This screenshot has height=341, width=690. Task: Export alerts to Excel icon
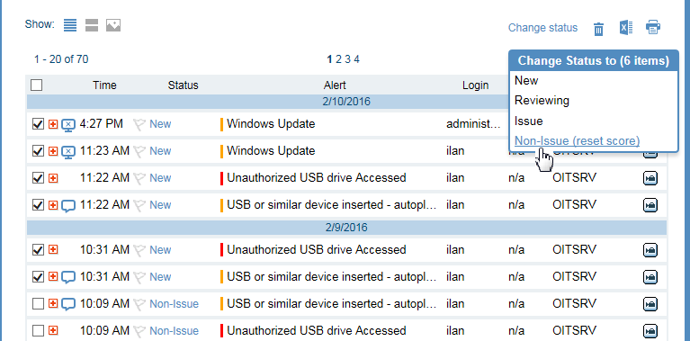pos(626,28)
